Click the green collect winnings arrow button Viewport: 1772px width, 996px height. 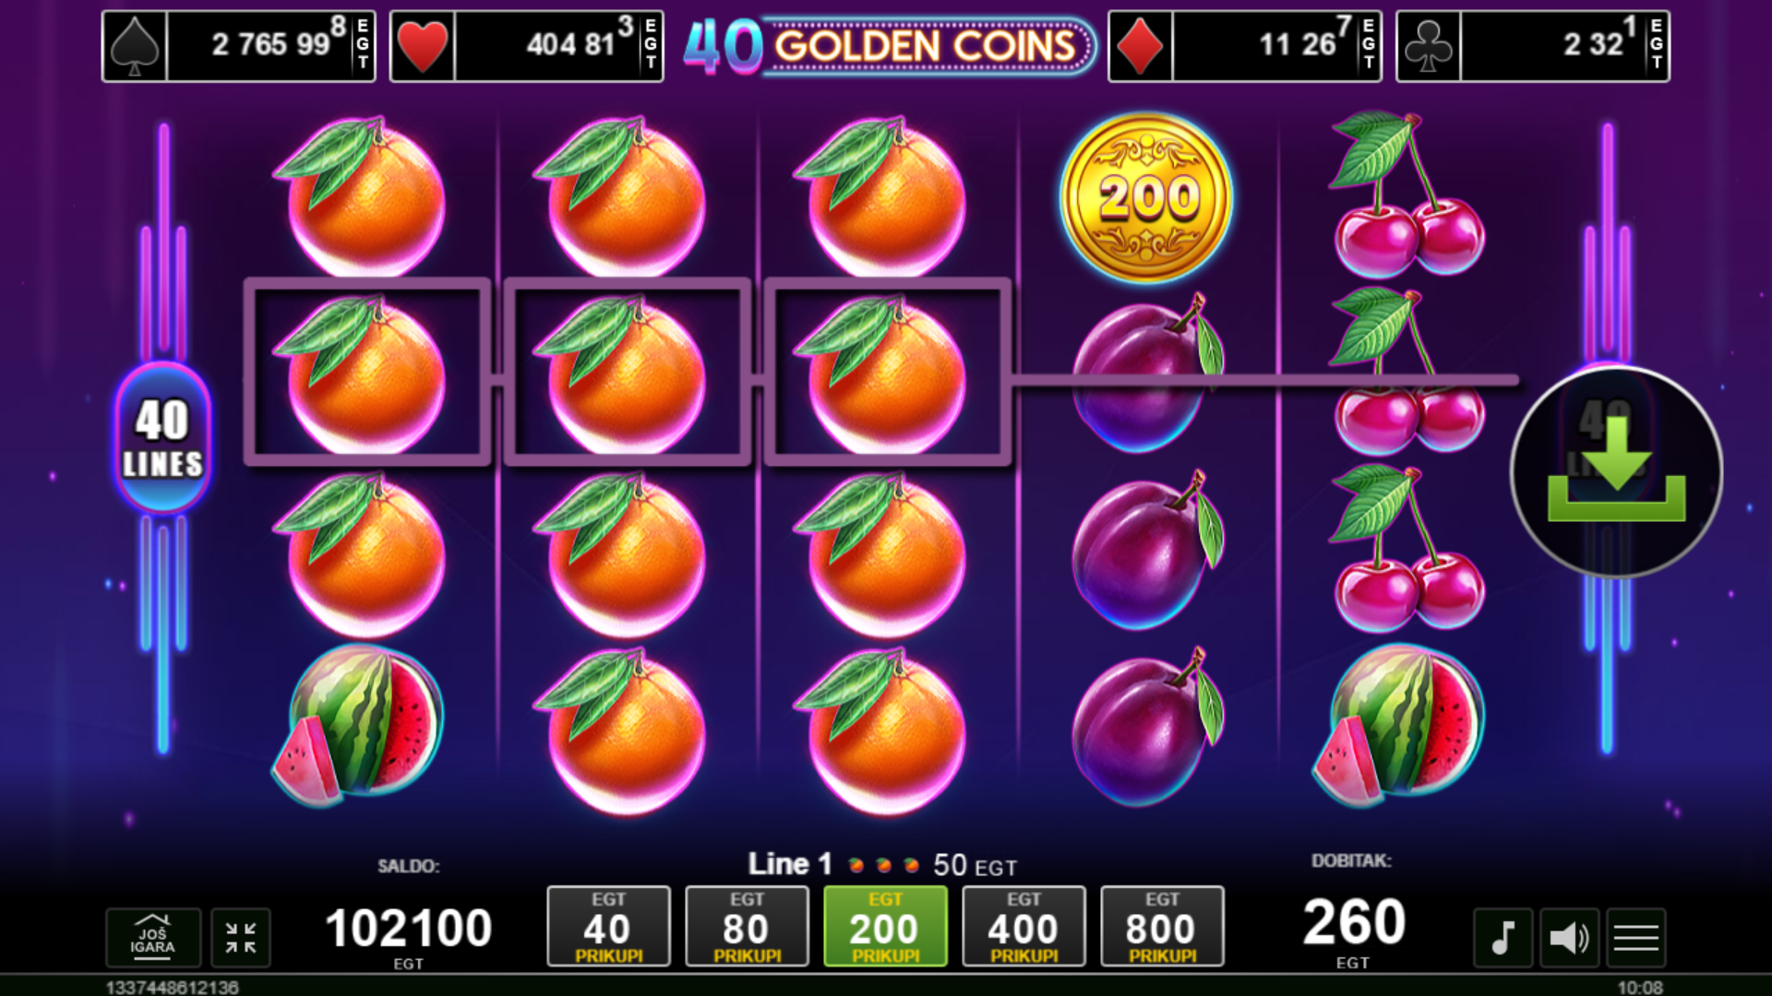pyautogui.click(x=1616, y=471)
